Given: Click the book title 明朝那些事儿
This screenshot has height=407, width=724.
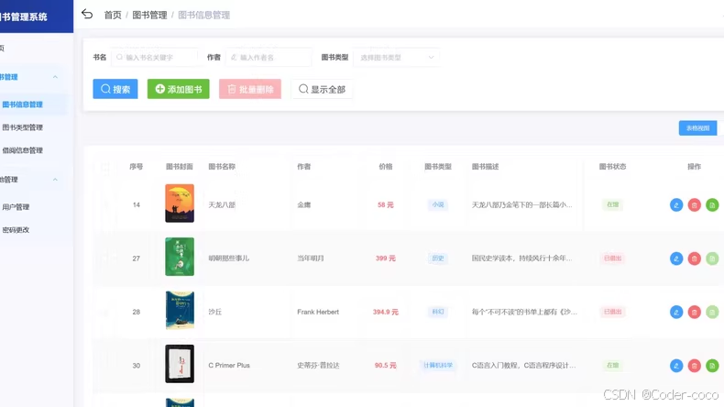Looking at the screenshot, I should 228,258.
